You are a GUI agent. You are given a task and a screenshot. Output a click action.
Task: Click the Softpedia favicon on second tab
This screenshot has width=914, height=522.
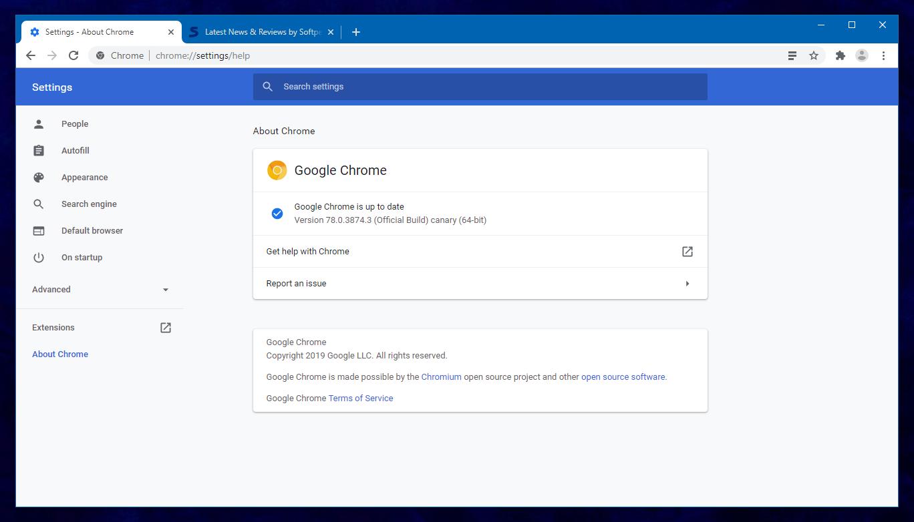click(x=194, y=32)
